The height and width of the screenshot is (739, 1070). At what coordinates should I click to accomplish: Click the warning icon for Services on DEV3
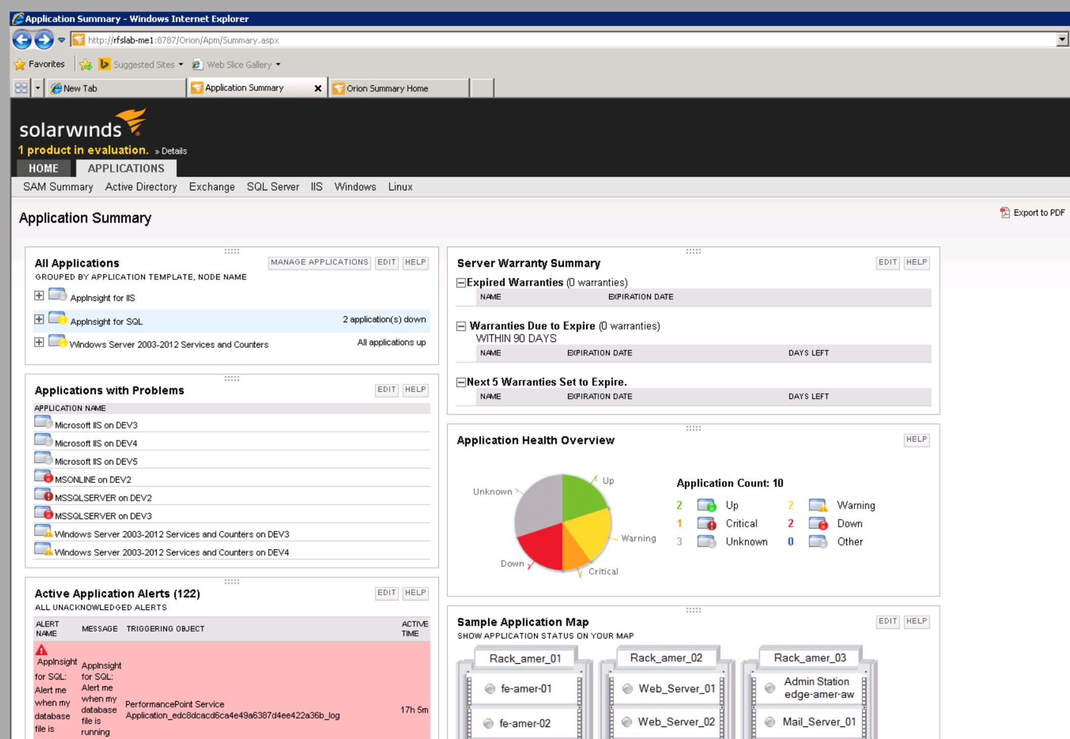[x=44, y=532]
